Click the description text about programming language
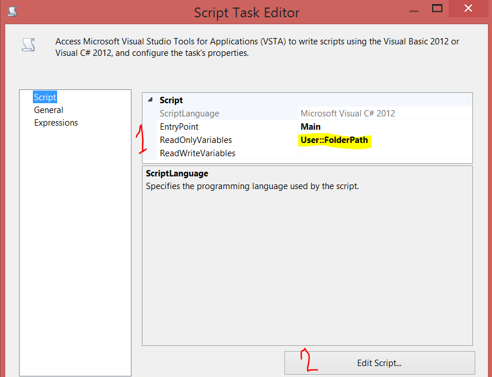Screen dimensions: 492x377 (252, 186)
